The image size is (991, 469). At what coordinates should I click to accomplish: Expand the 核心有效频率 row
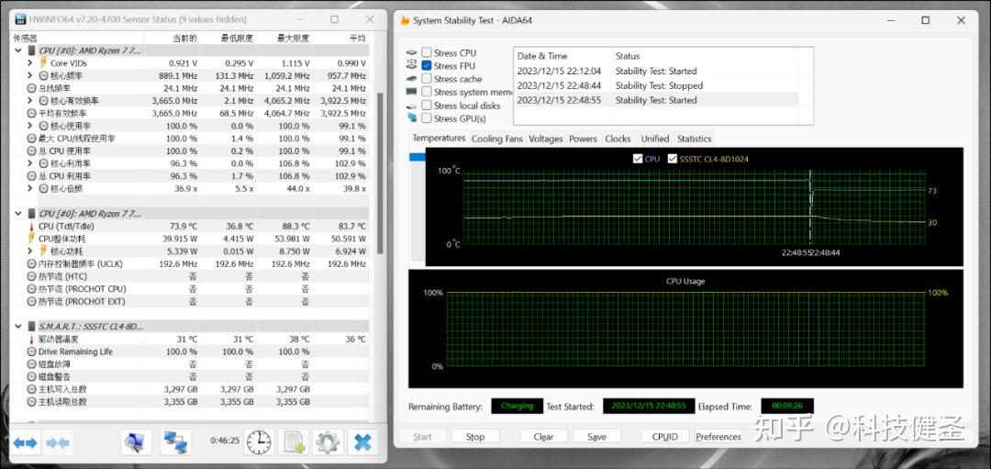click(29, 101)
